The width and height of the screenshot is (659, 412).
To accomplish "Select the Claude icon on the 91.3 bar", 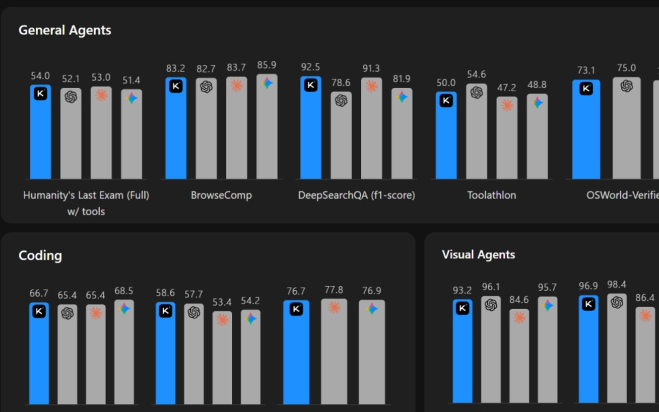I will [x=371, y=86].
